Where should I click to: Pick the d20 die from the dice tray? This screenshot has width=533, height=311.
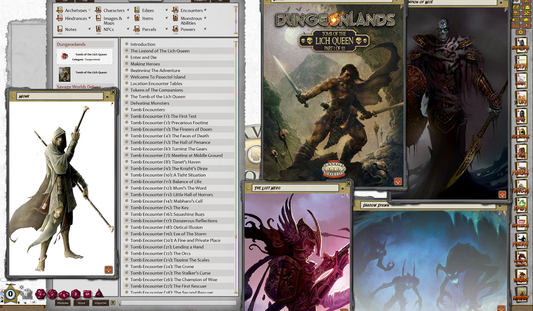pyautogui.click(x=41, y=294)
